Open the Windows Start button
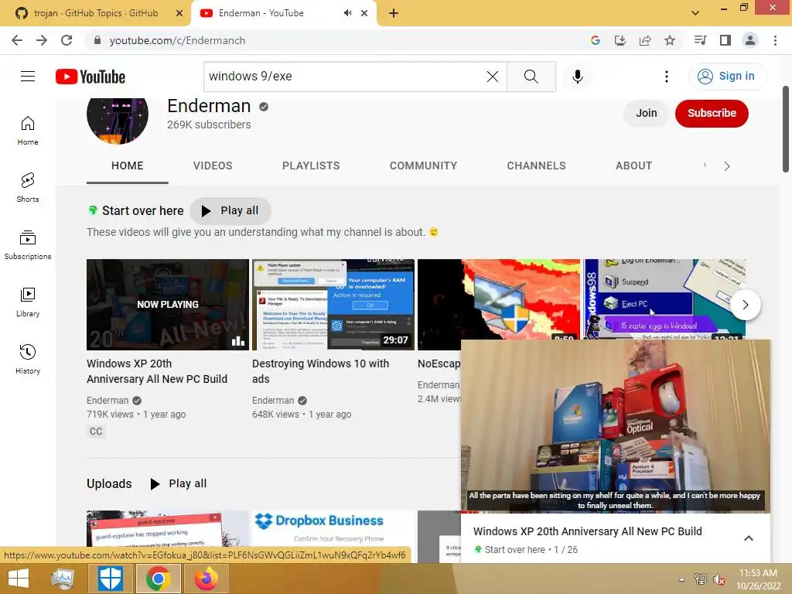Screen dimensions: 792x594 tap(19, 579)
